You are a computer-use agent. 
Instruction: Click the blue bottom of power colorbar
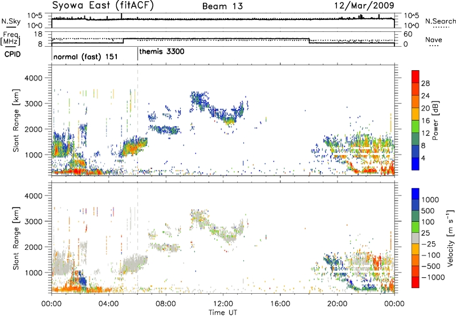[416, 164]
